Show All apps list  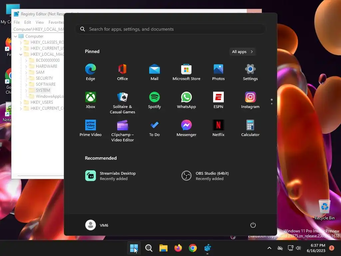point(242,52)
